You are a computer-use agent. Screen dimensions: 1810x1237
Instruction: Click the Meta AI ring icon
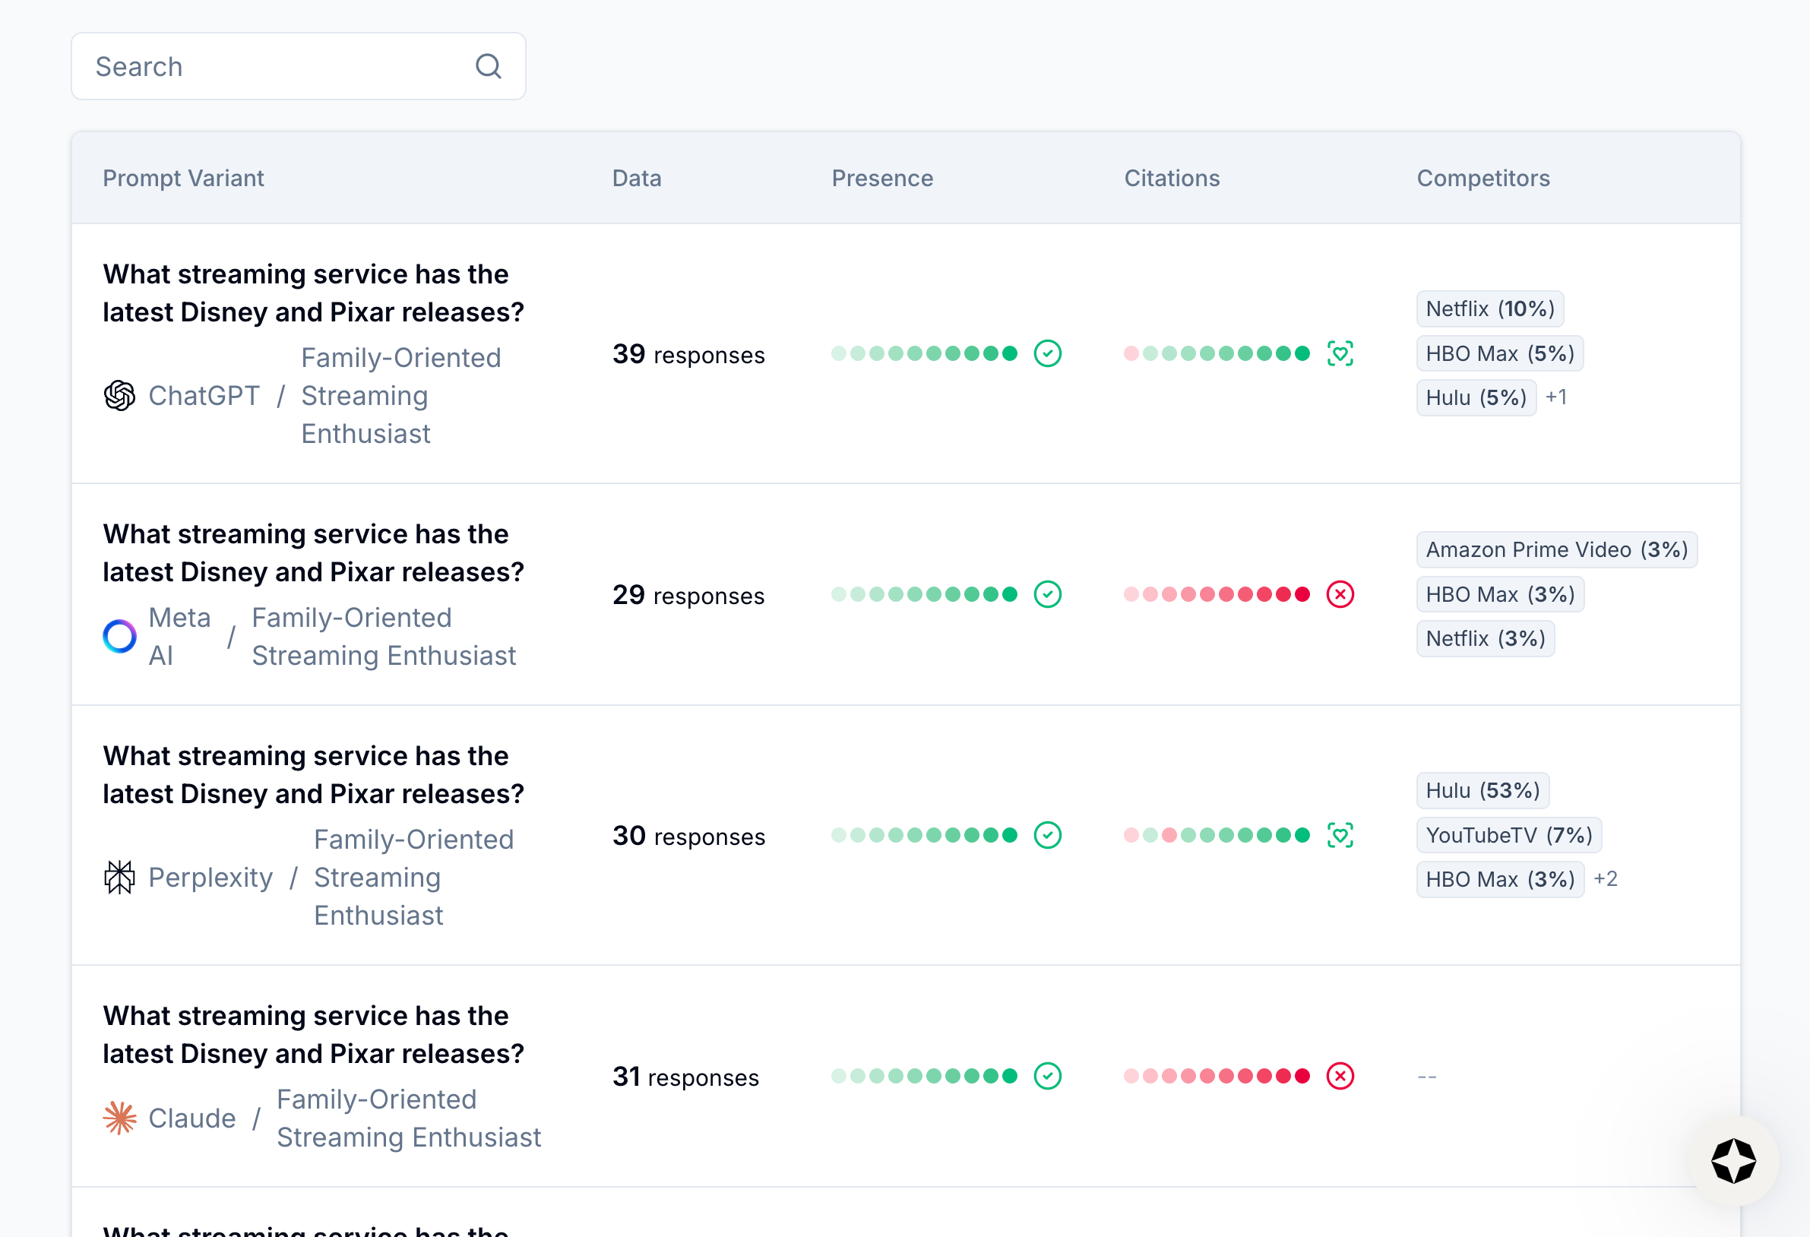pos(120,637)
